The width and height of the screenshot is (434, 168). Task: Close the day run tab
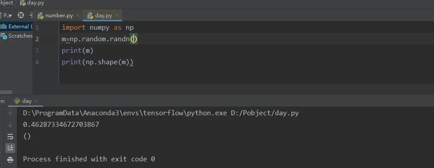tap(36, 101)
